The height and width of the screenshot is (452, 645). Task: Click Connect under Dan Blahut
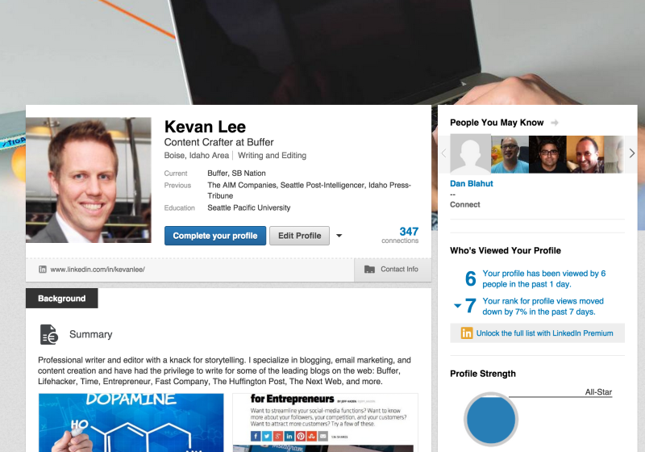click(465, 204)
